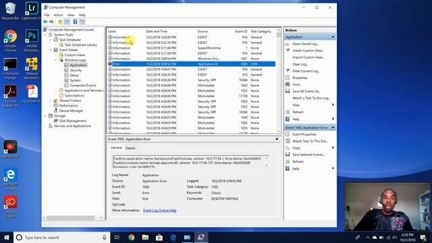The image size is (432, 243).
Task: Click Open Saved Log action
Action: coord(305,44)
